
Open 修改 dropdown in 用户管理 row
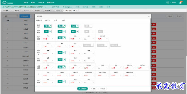click(x=75, y=39)
